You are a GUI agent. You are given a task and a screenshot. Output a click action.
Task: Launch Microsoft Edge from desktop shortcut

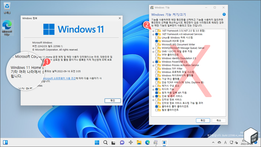pos(7,28)
